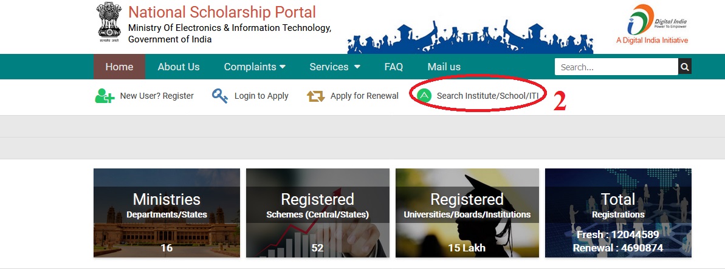The width and height of the screenshot is (725, 269).
Task: Go to the Home tab
Action: 119,67
